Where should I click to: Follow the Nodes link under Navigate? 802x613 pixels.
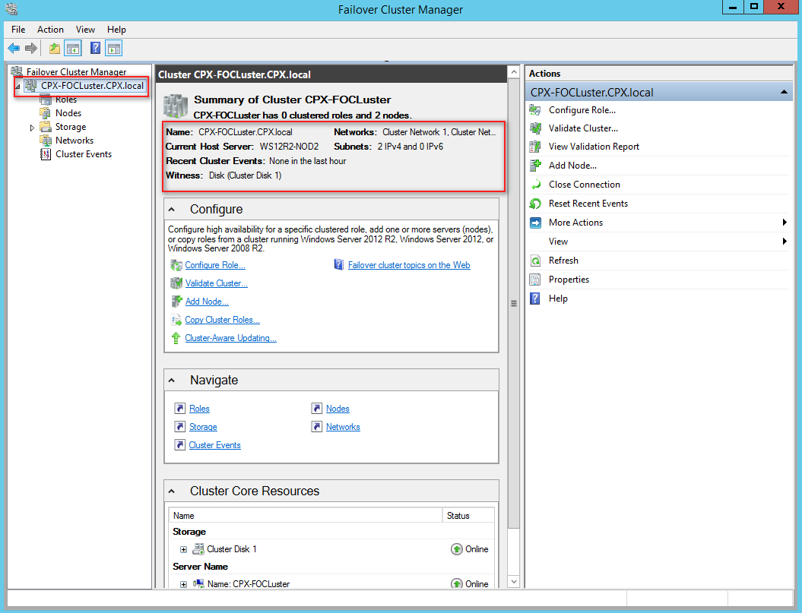pyautogui.click(x=338, y=409)
